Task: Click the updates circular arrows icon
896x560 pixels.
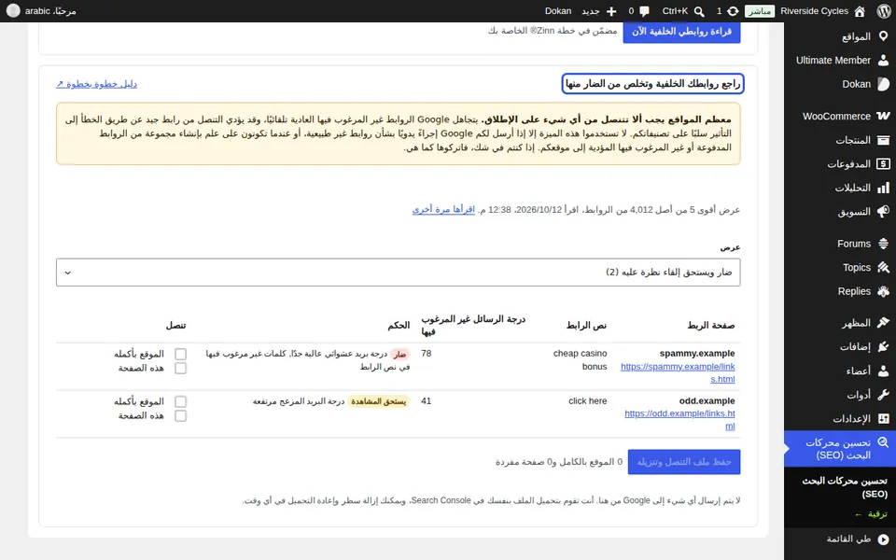Action: (x=733, y=11)
